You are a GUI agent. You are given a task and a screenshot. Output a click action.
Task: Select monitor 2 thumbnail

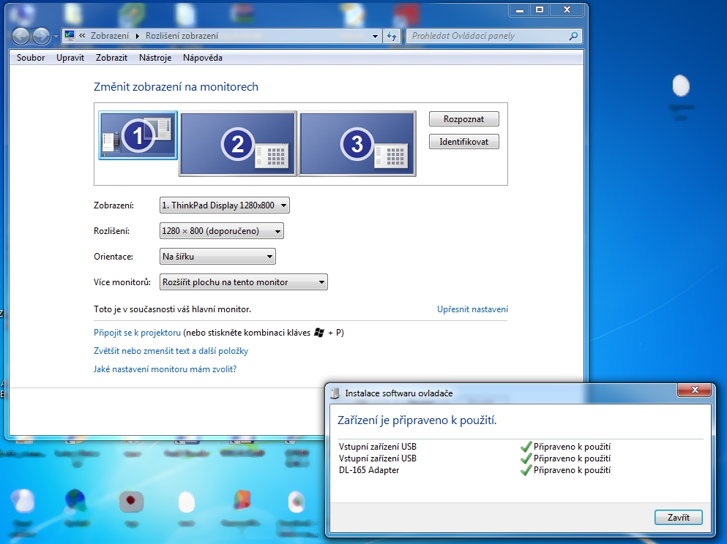coord(238,143)
